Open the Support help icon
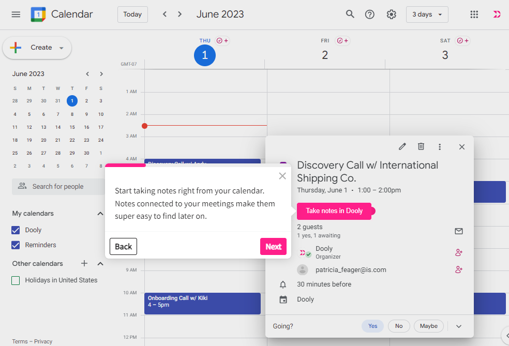 coord(370,14)
